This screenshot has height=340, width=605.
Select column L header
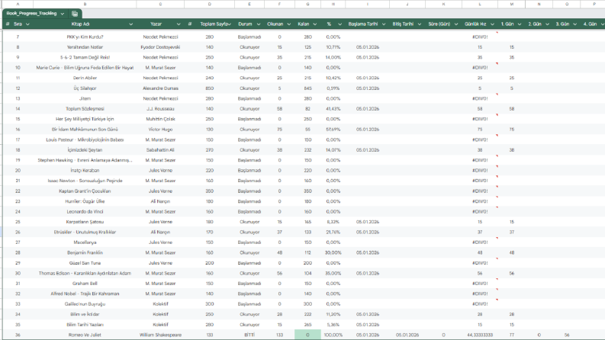(x=480, y=4)
